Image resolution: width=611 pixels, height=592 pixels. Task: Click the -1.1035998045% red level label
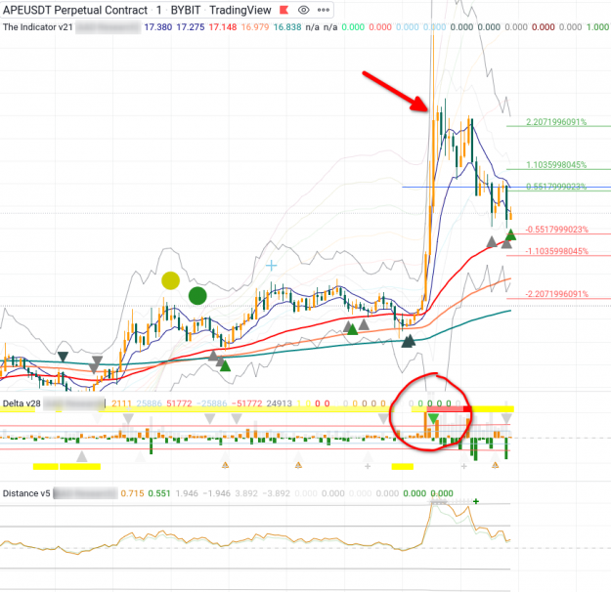[557, 251]
